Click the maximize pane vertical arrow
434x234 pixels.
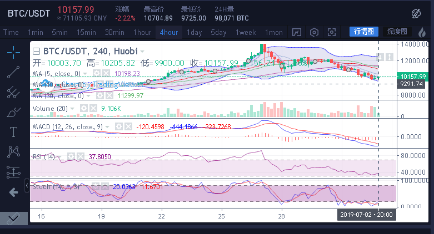390,57
